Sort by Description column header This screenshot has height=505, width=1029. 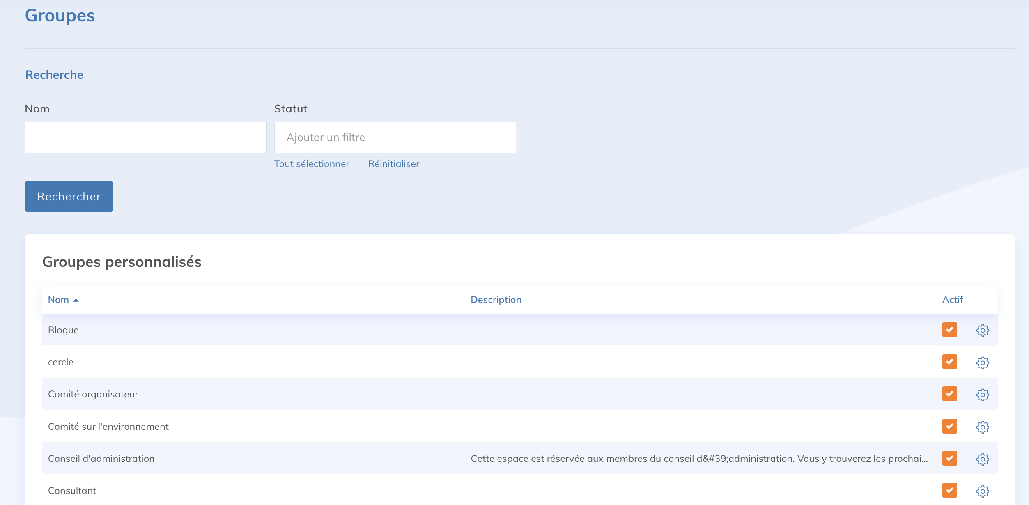(496, 300)
